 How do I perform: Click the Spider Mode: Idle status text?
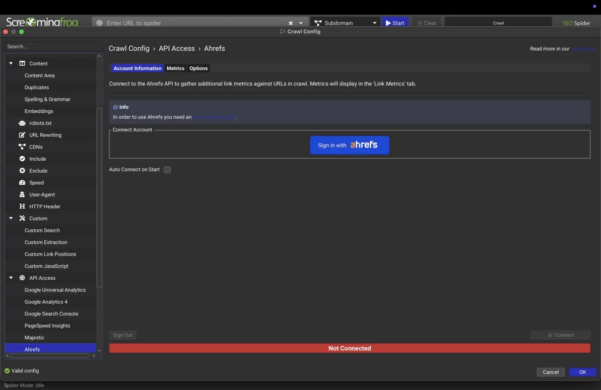click(x=24, y=385)
